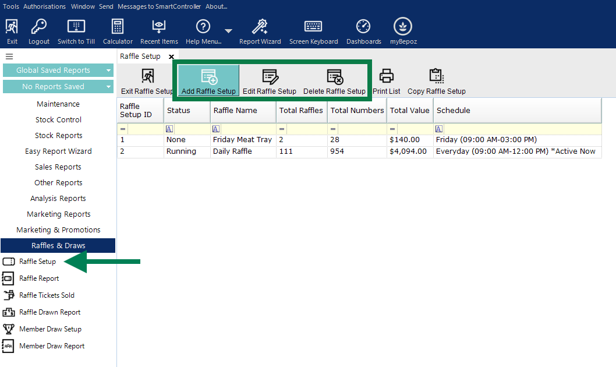Open the Authorisations menu
Image resolution: width=616 pixels, height=367 pixels.
tap(44, 6)
